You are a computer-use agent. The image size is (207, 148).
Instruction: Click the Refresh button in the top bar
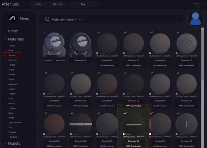(x=58, y=4)
